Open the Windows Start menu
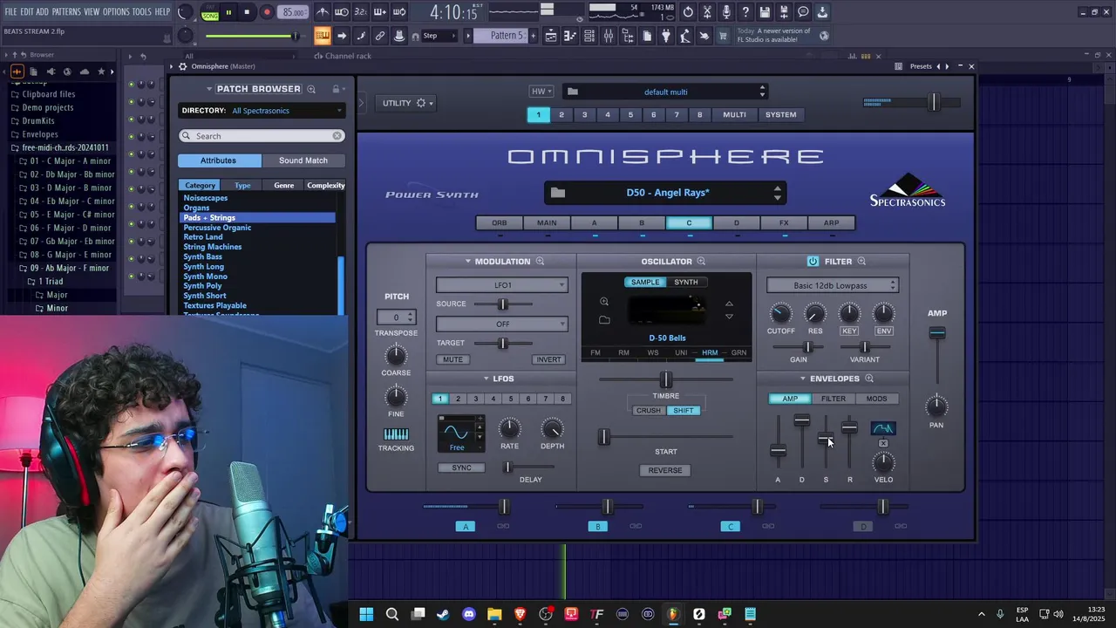This screenshot has width=1116, height=628. click(x=366, y=614)
